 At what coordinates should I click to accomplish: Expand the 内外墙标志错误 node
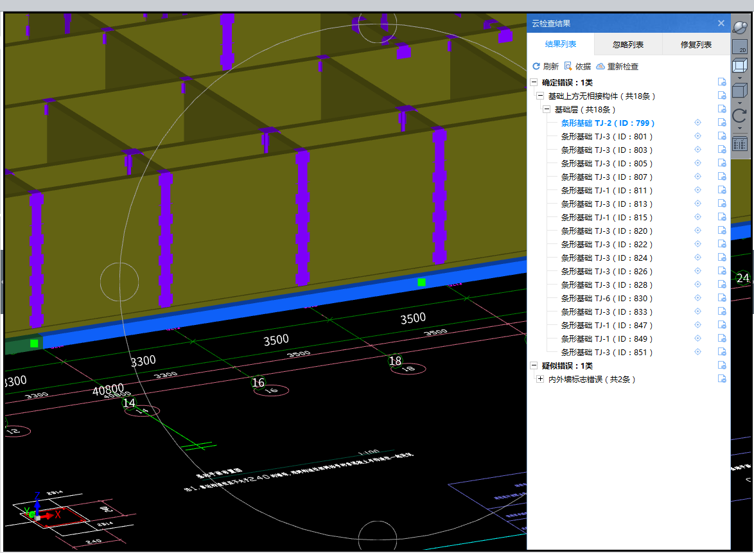(x=540, y=380)
